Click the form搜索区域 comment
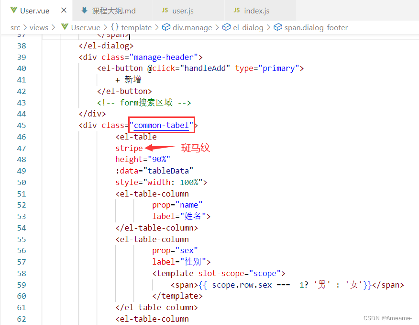The height and width of the screenshot is (325, 419). click(x=144, y=103)
